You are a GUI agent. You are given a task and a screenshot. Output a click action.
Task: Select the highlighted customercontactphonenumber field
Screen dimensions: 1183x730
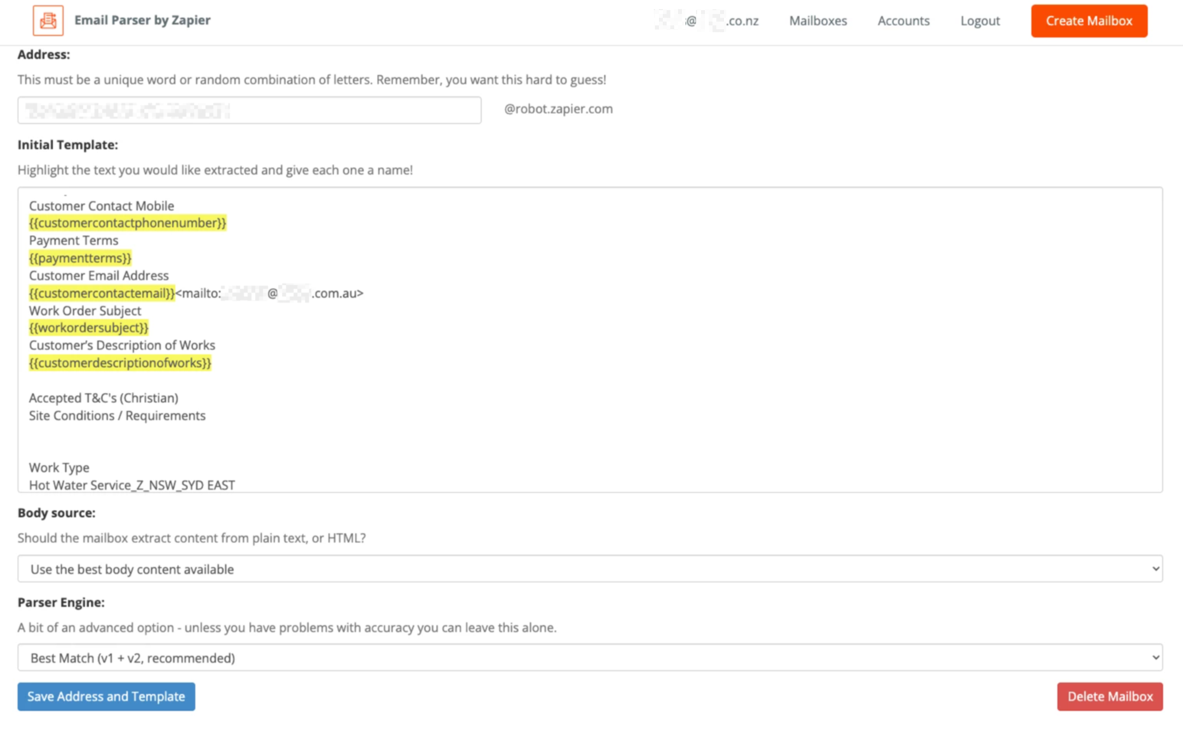click(127, 223)
